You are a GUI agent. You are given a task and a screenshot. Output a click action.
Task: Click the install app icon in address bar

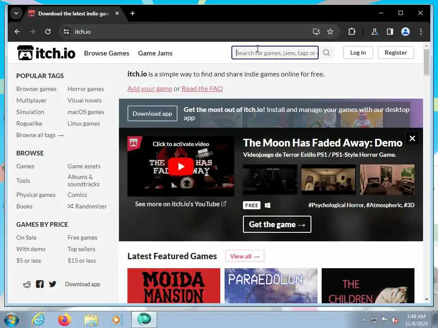(x=316, y=32)
